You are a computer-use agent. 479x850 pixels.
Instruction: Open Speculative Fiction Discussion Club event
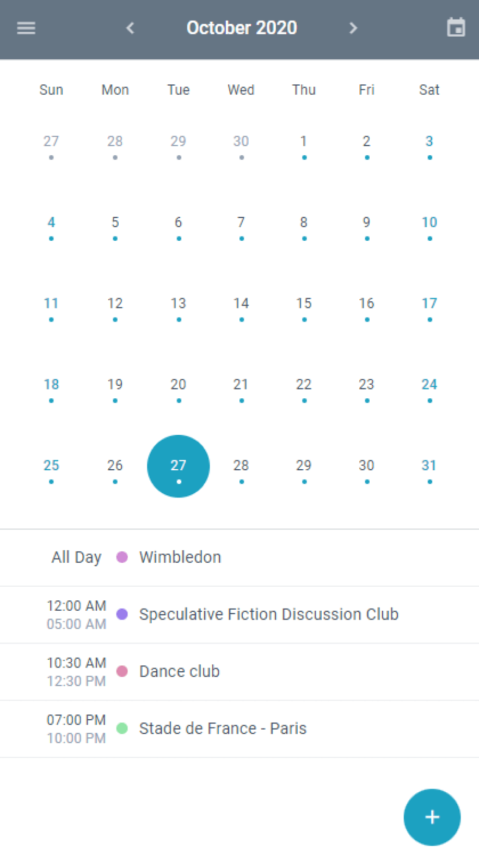[269, 614]
